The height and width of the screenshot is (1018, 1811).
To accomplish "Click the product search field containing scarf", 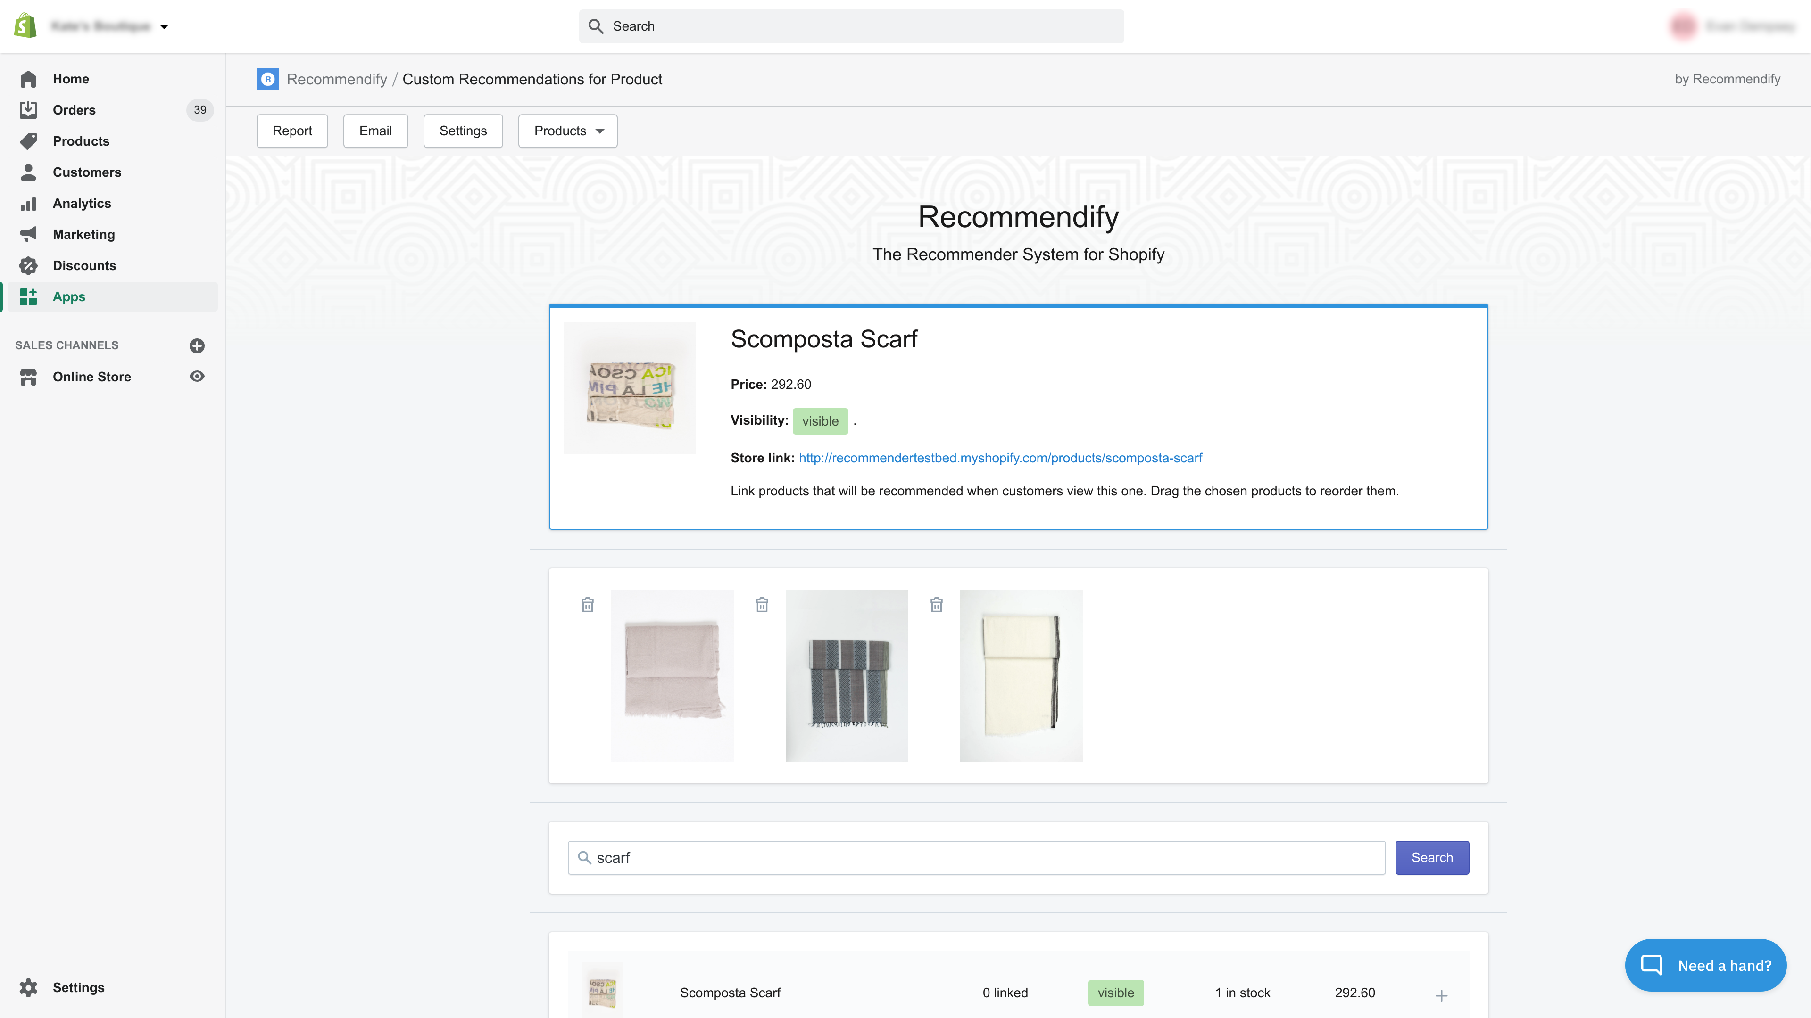I will [977, 858].
